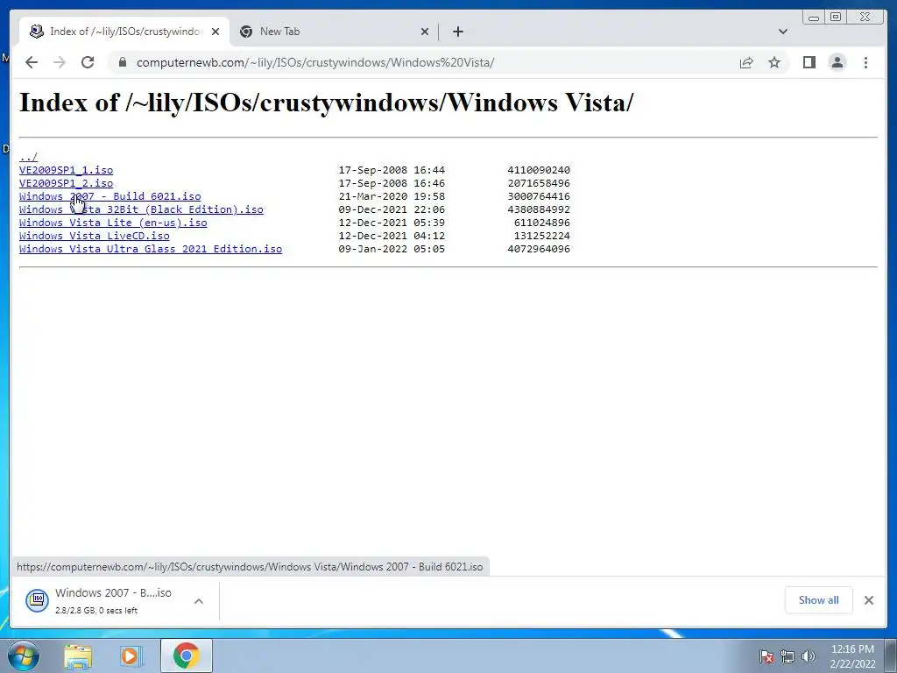Viewport: 897px width, 673px height.
Task: Click the Chrome taskbar icon
Action: [186, 656]
